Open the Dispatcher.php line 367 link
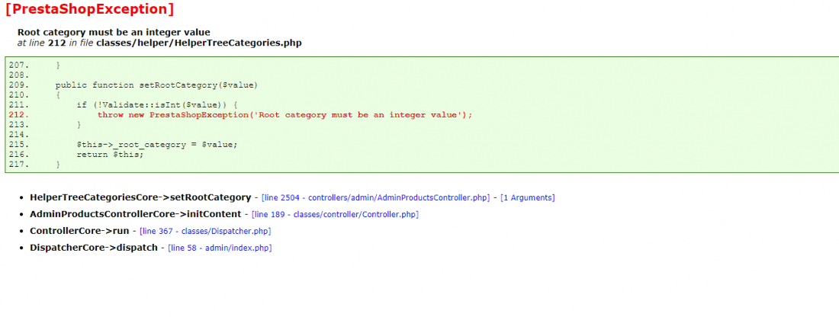This screenshot has height=317, width=839. coord(205,231)
